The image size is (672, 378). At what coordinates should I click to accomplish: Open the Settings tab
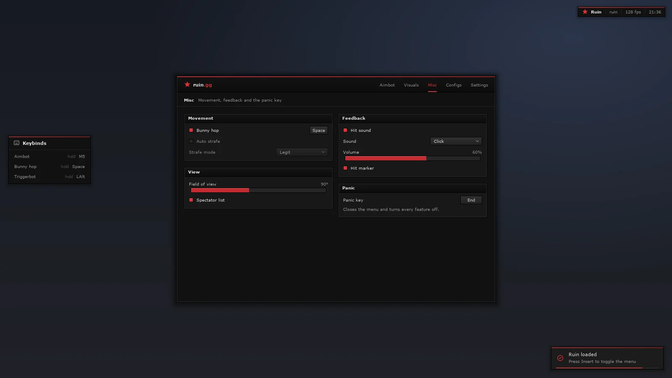(479, 85)
